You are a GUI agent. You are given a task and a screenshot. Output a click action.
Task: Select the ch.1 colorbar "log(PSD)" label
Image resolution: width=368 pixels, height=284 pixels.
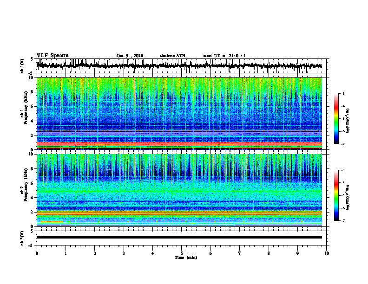point(348,121)
